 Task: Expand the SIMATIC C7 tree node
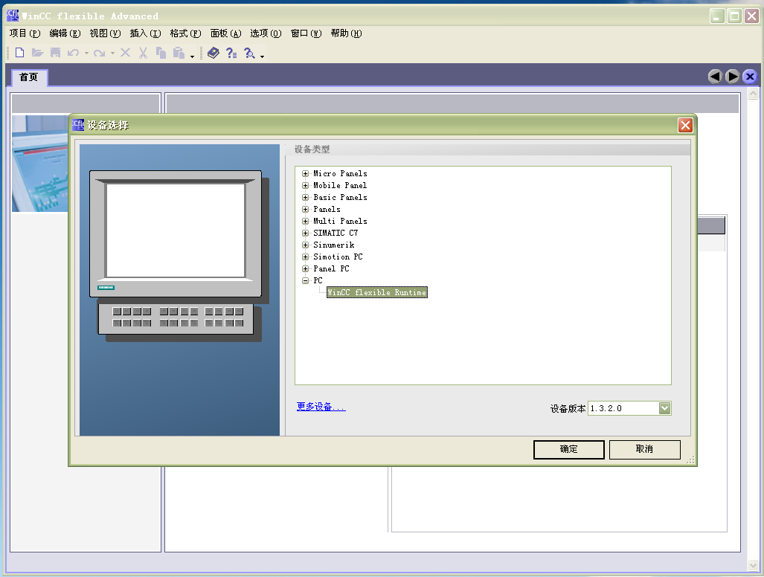pos(306,233)
